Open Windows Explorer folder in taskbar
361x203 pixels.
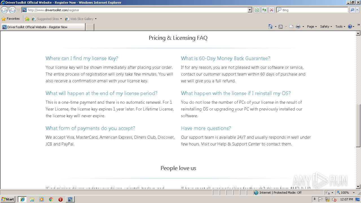pos(32,199)
